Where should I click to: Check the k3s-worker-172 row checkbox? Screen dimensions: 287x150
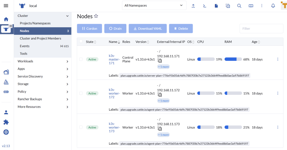(x=81, y=93)
